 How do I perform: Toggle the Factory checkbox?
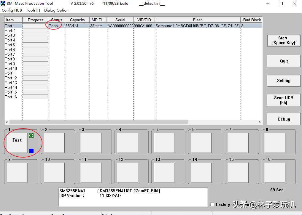[212, 204]
